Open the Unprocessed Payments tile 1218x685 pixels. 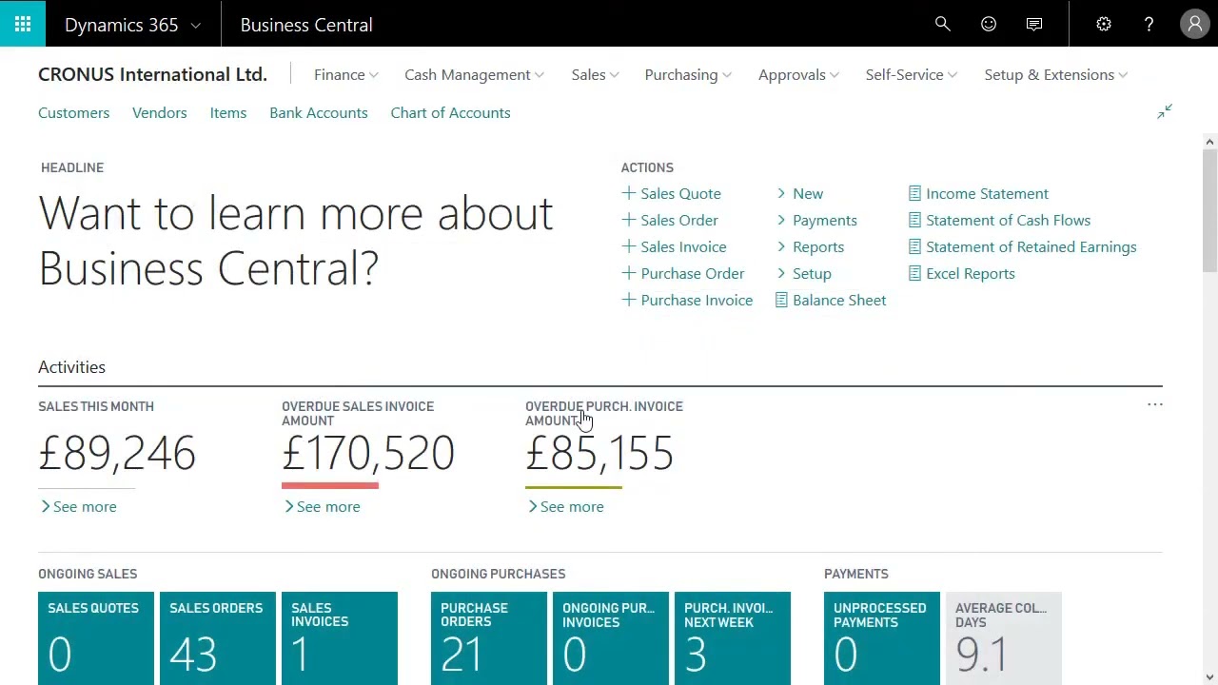tap(882, 638)
